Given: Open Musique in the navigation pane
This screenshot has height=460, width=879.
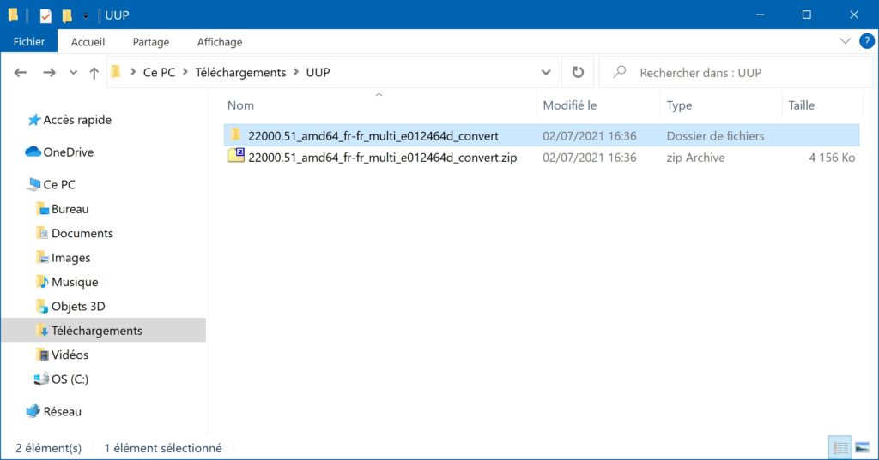Looking at the screenshot, I should coord(75,282).
